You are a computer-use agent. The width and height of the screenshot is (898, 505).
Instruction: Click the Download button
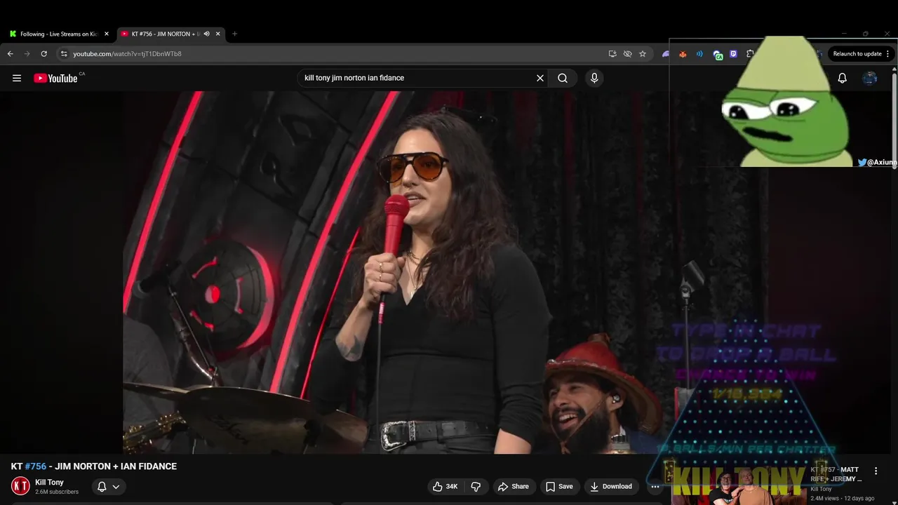[611, 486]
